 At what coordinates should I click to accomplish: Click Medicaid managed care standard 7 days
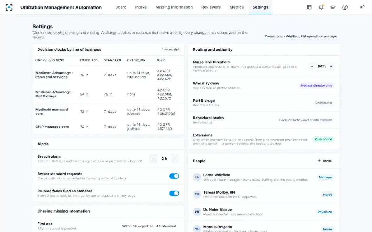coord(110,112)
